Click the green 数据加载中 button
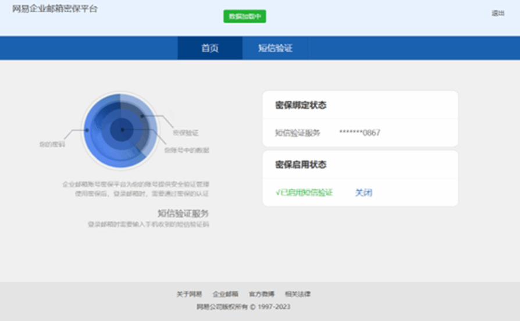 (245, 16)
